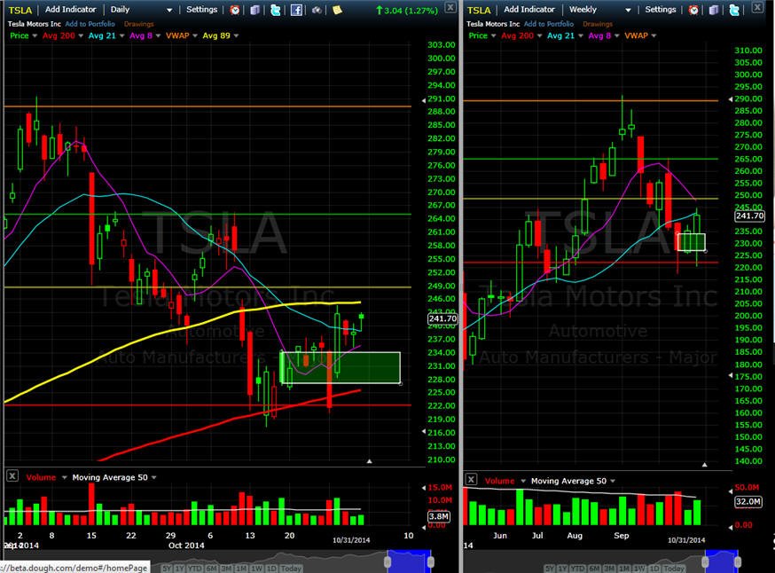
Task: Click the 32.0M volume label
Action: [x=748, y=502]
